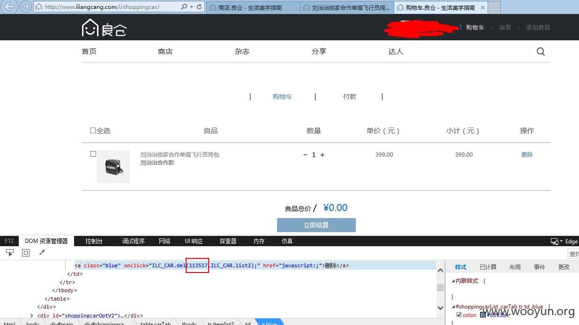Click the refresh icon in address bar

click(x=199, y=7)
